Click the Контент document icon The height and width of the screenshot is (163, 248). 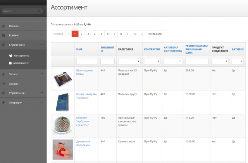3,35
